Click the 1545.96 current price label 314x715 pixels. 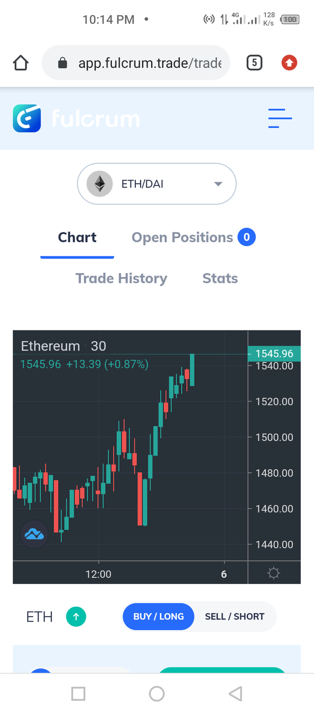click(274, 354)
